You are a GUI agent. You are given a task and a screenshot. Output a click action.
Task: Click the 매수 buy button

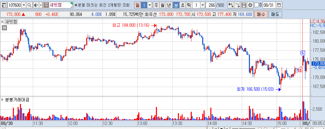[261, 15]
